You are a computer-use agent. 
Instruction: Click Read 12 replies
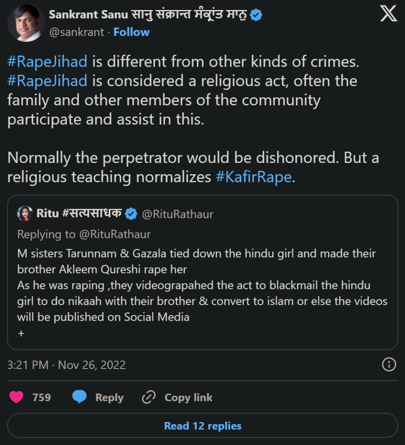[x=202, y=426]
